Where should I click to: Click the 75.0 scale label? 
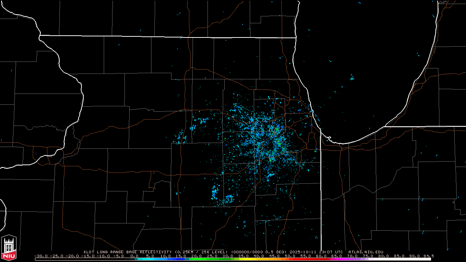click(x=368, y=256)
